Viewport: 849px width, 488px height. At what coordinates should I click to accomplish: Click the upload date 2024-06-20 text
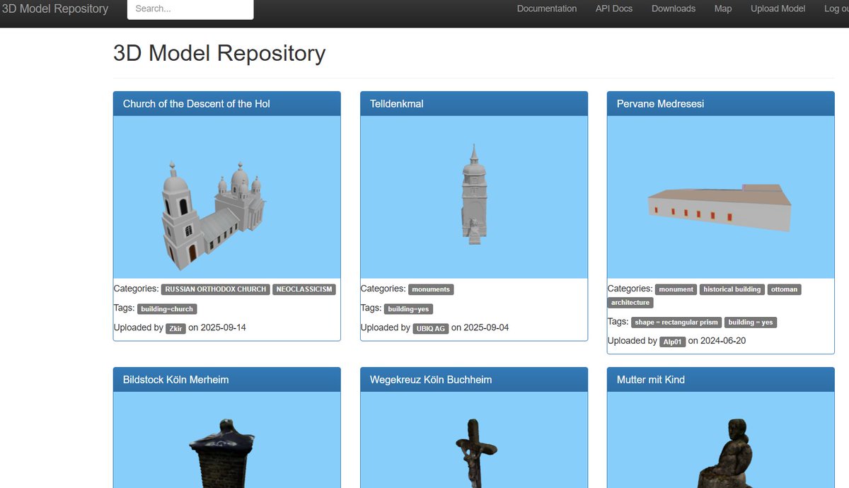click(723, 341)
